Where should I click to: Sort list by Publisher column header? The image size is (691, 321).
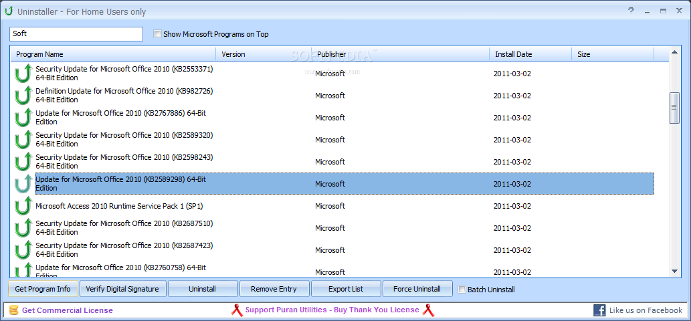coord(400,54)
